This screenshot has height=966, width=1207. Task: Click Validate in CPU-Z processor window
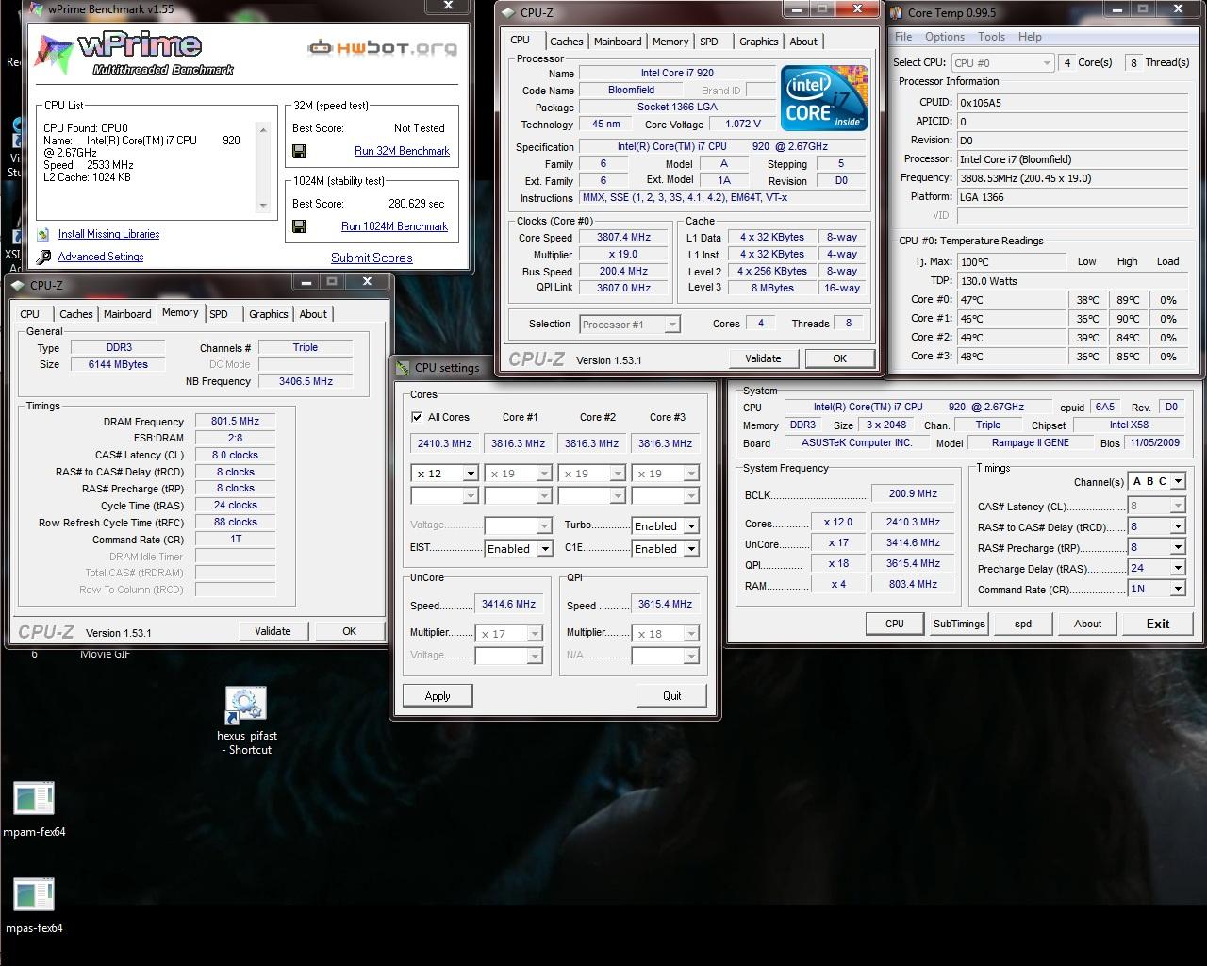click(763, 358)
